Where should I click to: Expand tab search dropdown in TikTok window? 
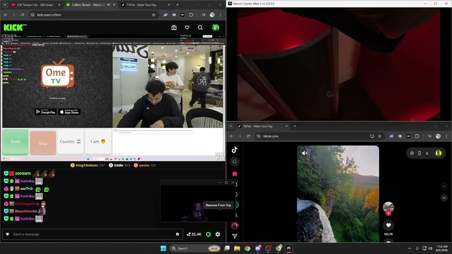coord(231,126)
